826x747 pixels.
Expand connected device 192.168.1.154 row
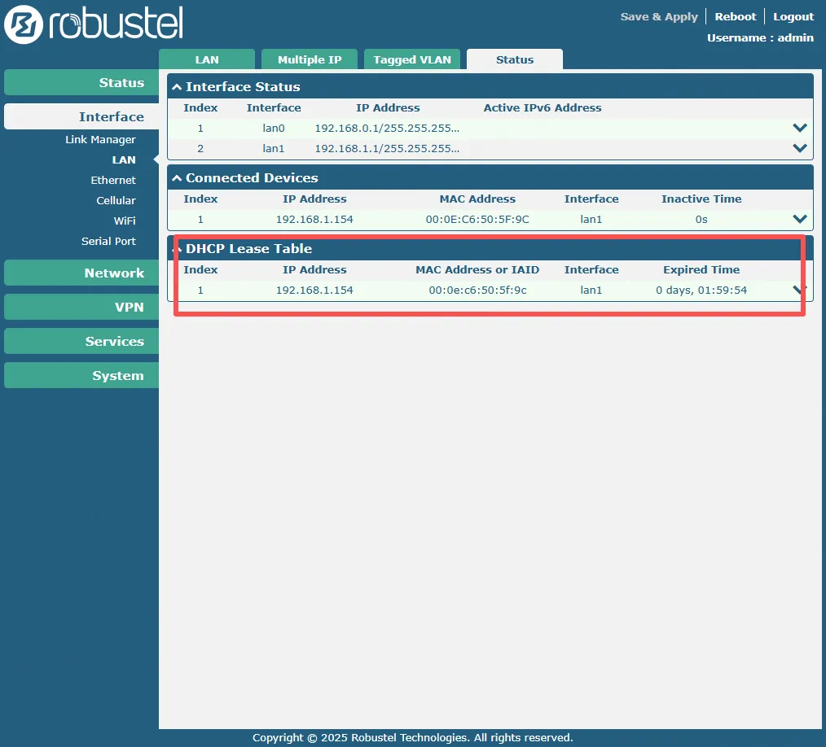click(799, 219)
